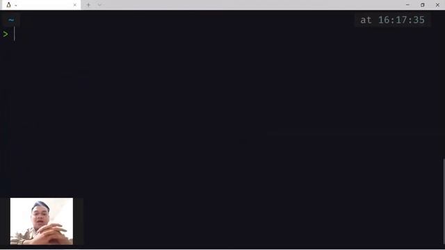Expand the new tab profile dropdown chevron
Image resolution: width=445 pixels, height=250 pixels.
click(x=99, y=5)
